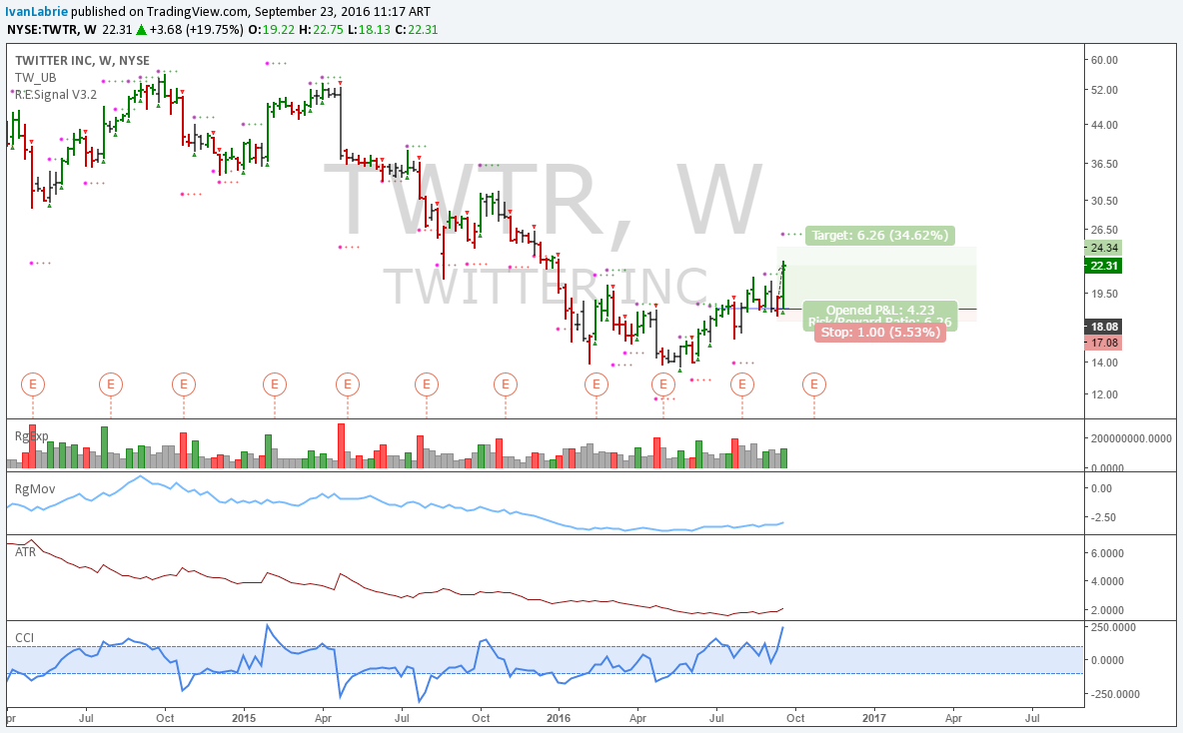Click the green 22.31 current price tag

[x=1104, y=266]
